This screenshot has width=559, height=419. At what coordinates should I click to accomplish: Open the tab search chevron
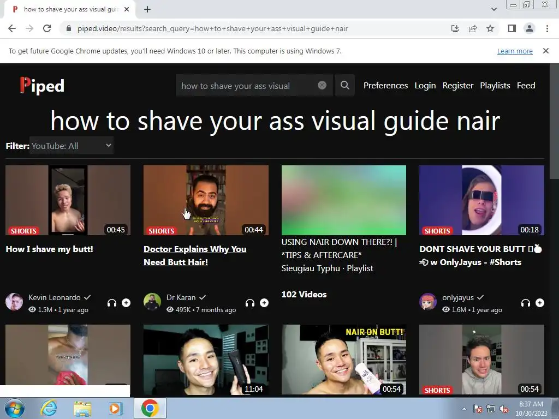pos(493,9)
